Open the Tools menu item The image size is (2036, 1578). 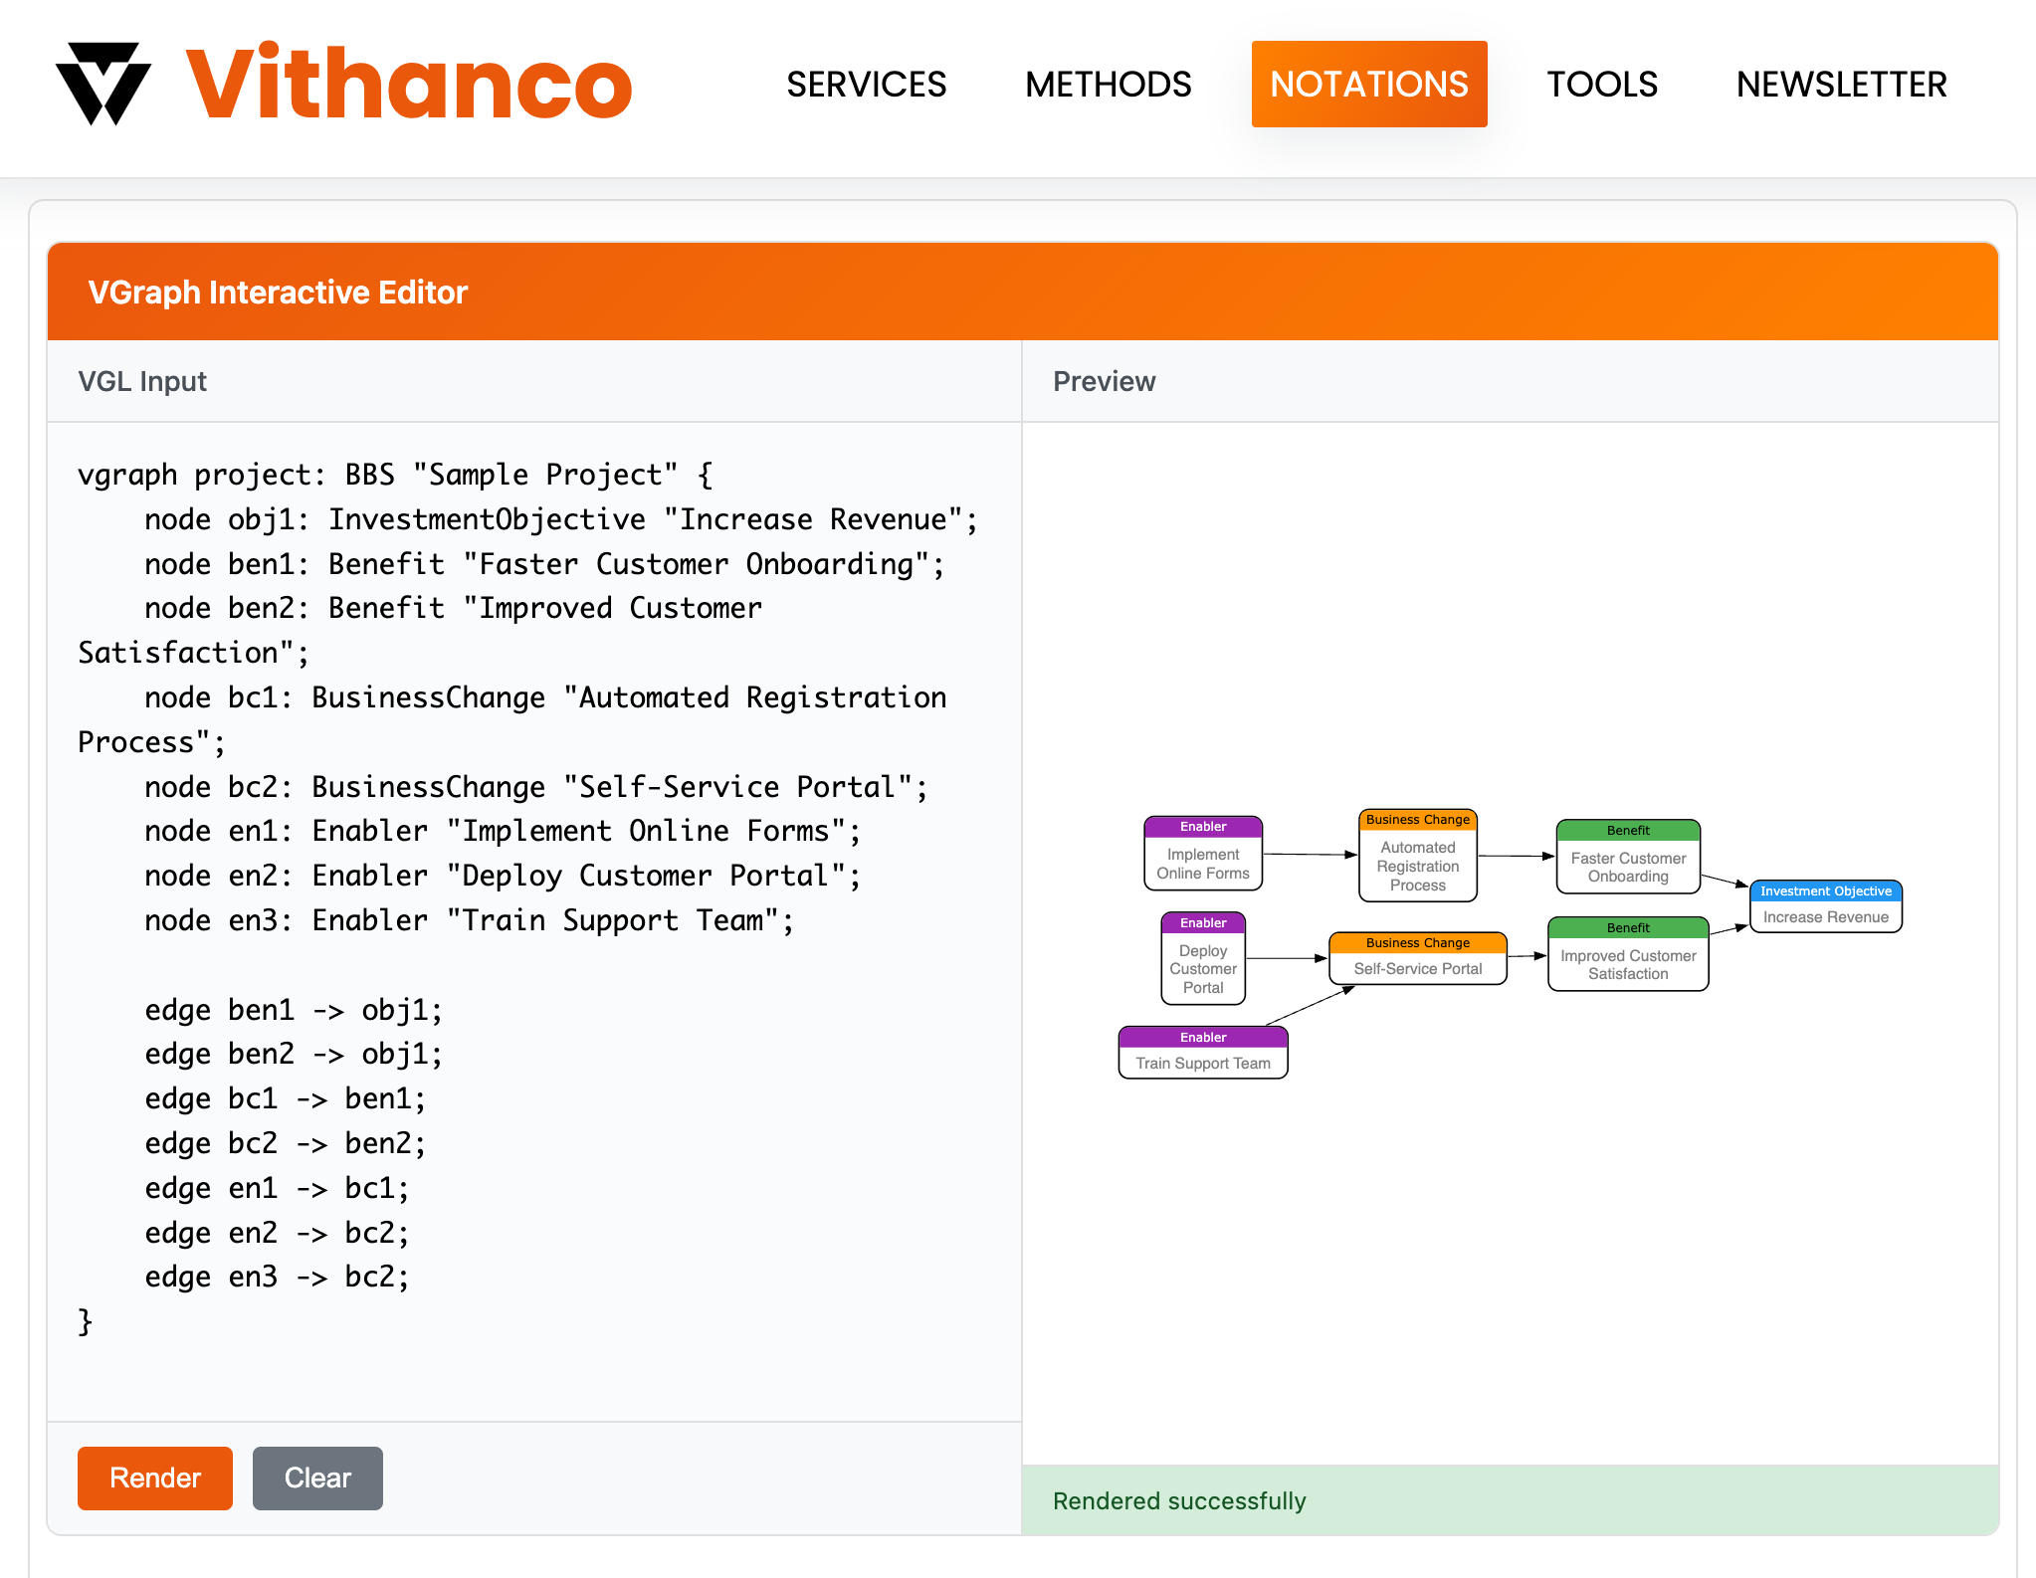[x=1601, y=85]
